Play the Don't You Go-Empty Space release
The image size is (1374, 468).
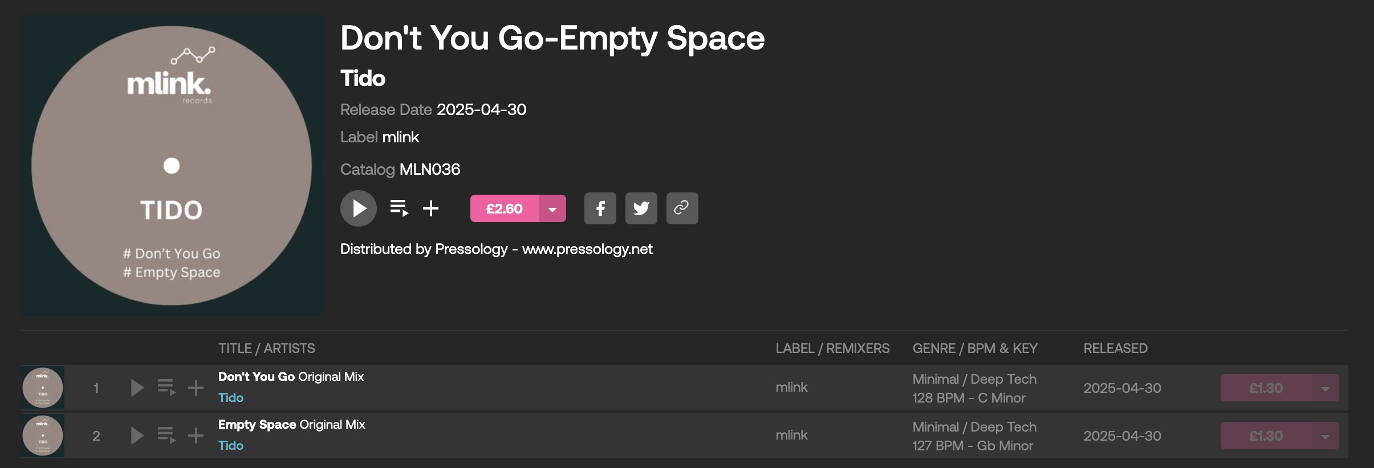point(359,208)
